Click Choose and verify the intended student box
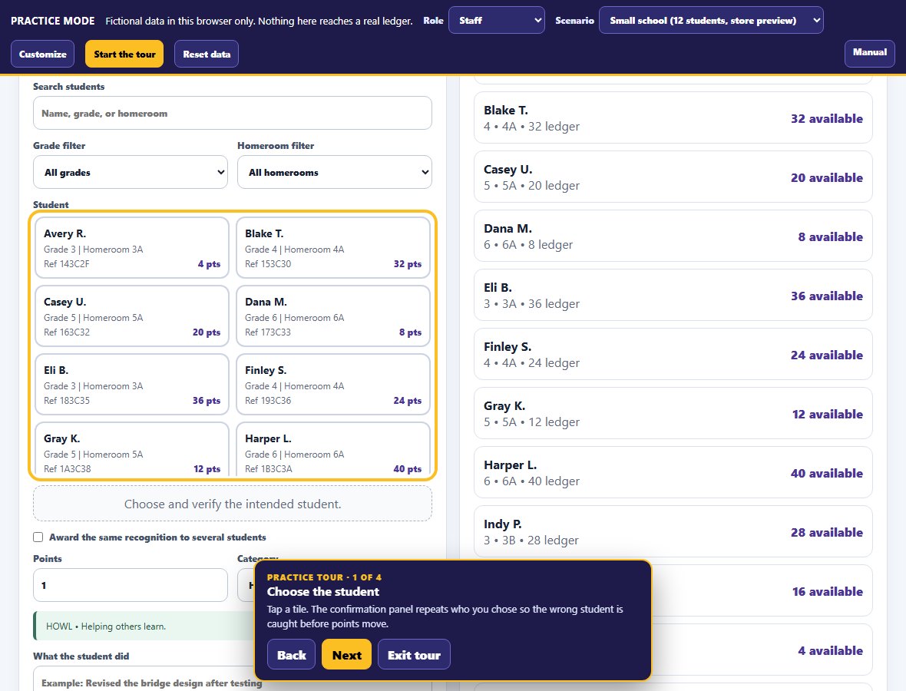This screenshot has width=906, height=691. pyautogui.click(x=233, y=504)
